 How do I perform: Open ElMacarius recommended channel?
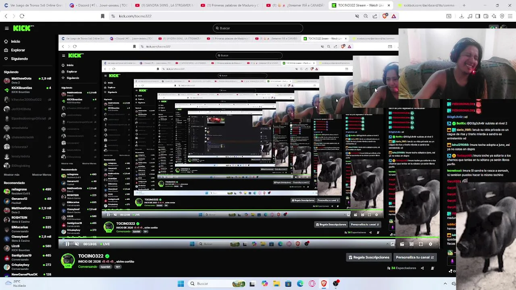point(27,229)
